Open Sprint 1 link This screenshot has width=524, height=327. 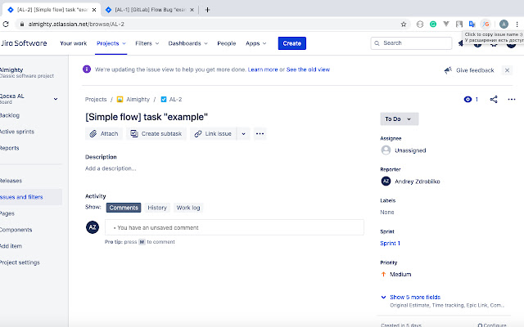(390, 244)
